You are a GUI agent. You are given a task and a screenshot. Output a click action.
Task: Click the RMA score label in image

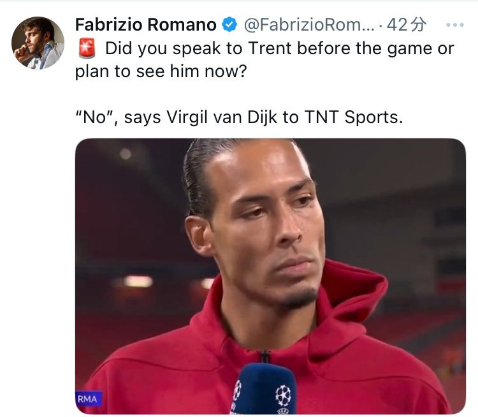point(87,399)
